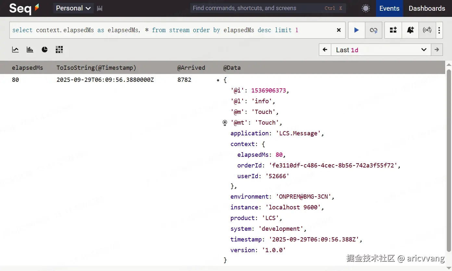Click the environment value 'ONPREM@BMG-3CN'
Screen dimensions: 452x271
(x=303, y=197)
